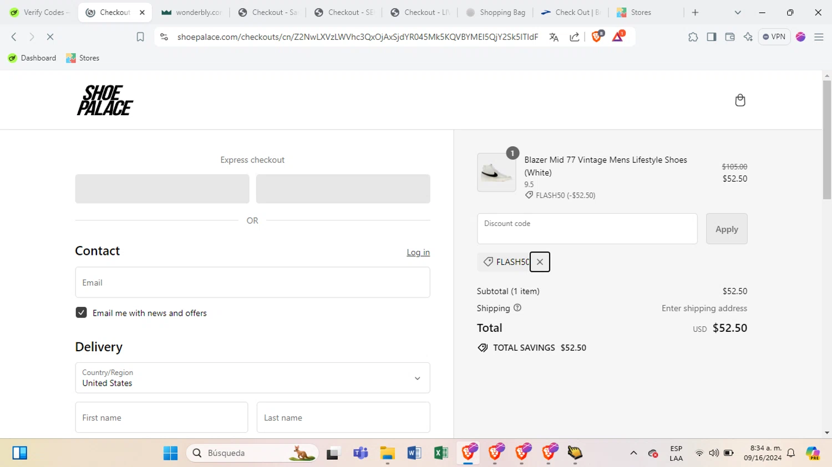Bookmark this checkout page

coord(140,37)
